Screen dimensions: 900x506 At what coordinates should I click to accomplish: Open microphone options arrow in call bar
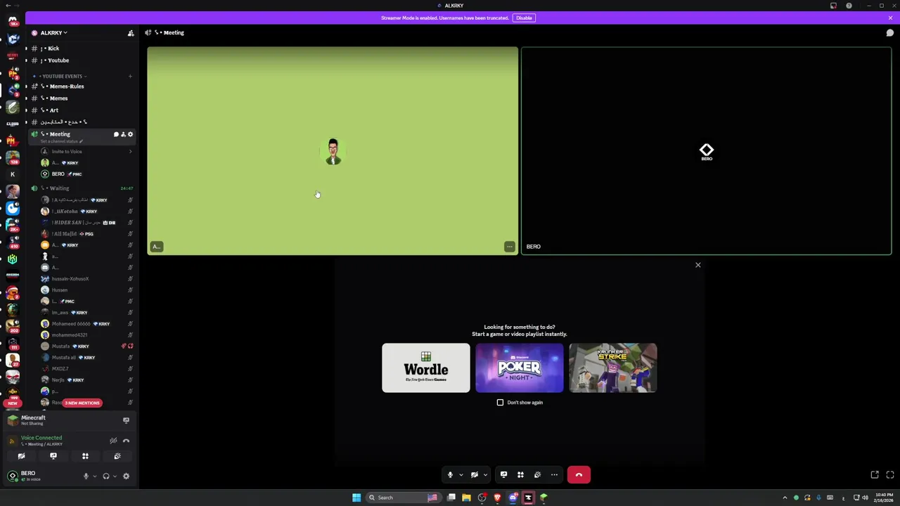point(461,475)
